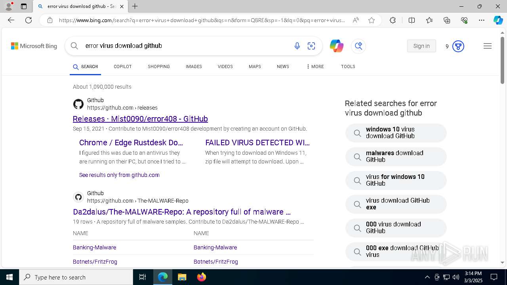The height and width of the screenshot is (285, 507).
Task: Select the SEARCH tab
Action: [x=85, y=66]
